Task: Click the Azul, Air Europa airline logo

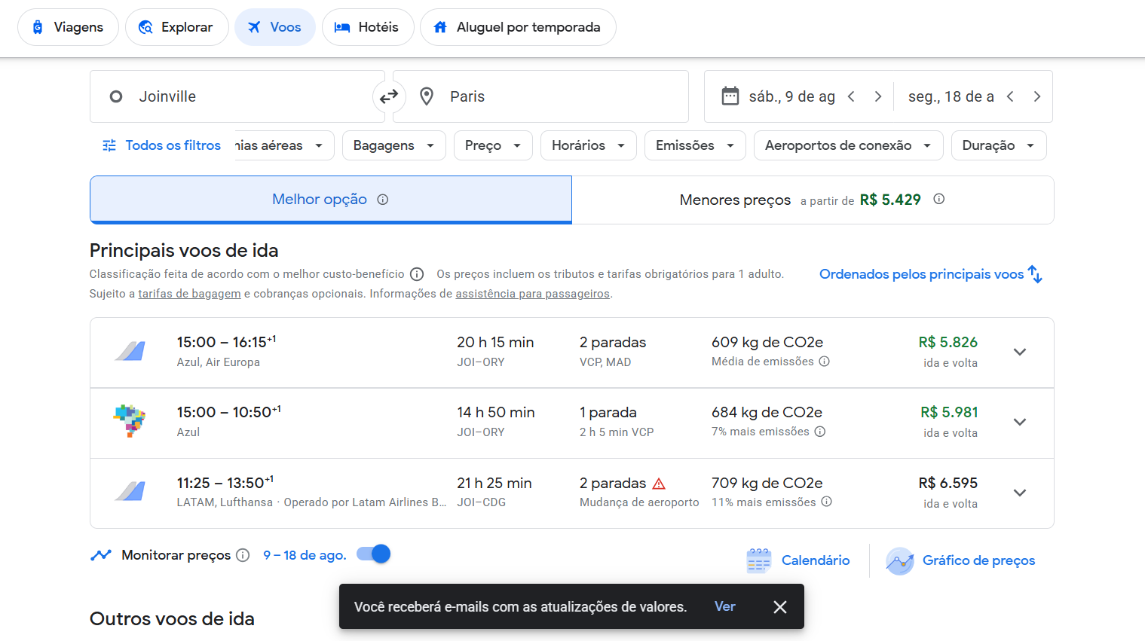Action: [x=130, y=351]
